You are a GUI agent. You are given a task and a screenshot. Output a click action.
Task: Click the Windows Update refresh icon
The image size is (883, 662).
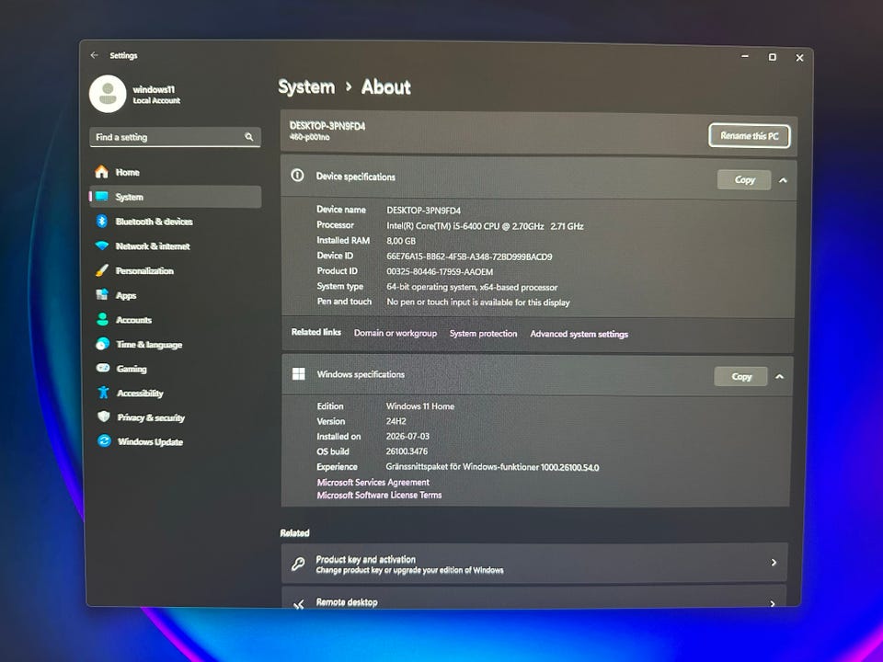(x=104, y=441)
